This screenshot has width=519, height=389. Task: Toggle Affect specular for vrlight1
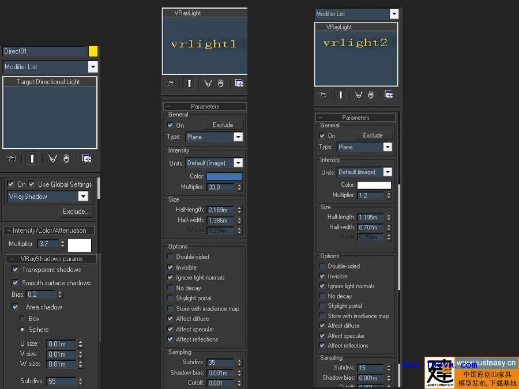[170, 329]
